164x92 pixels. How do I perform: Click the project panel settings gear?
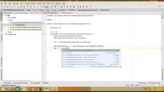(37, 13)
